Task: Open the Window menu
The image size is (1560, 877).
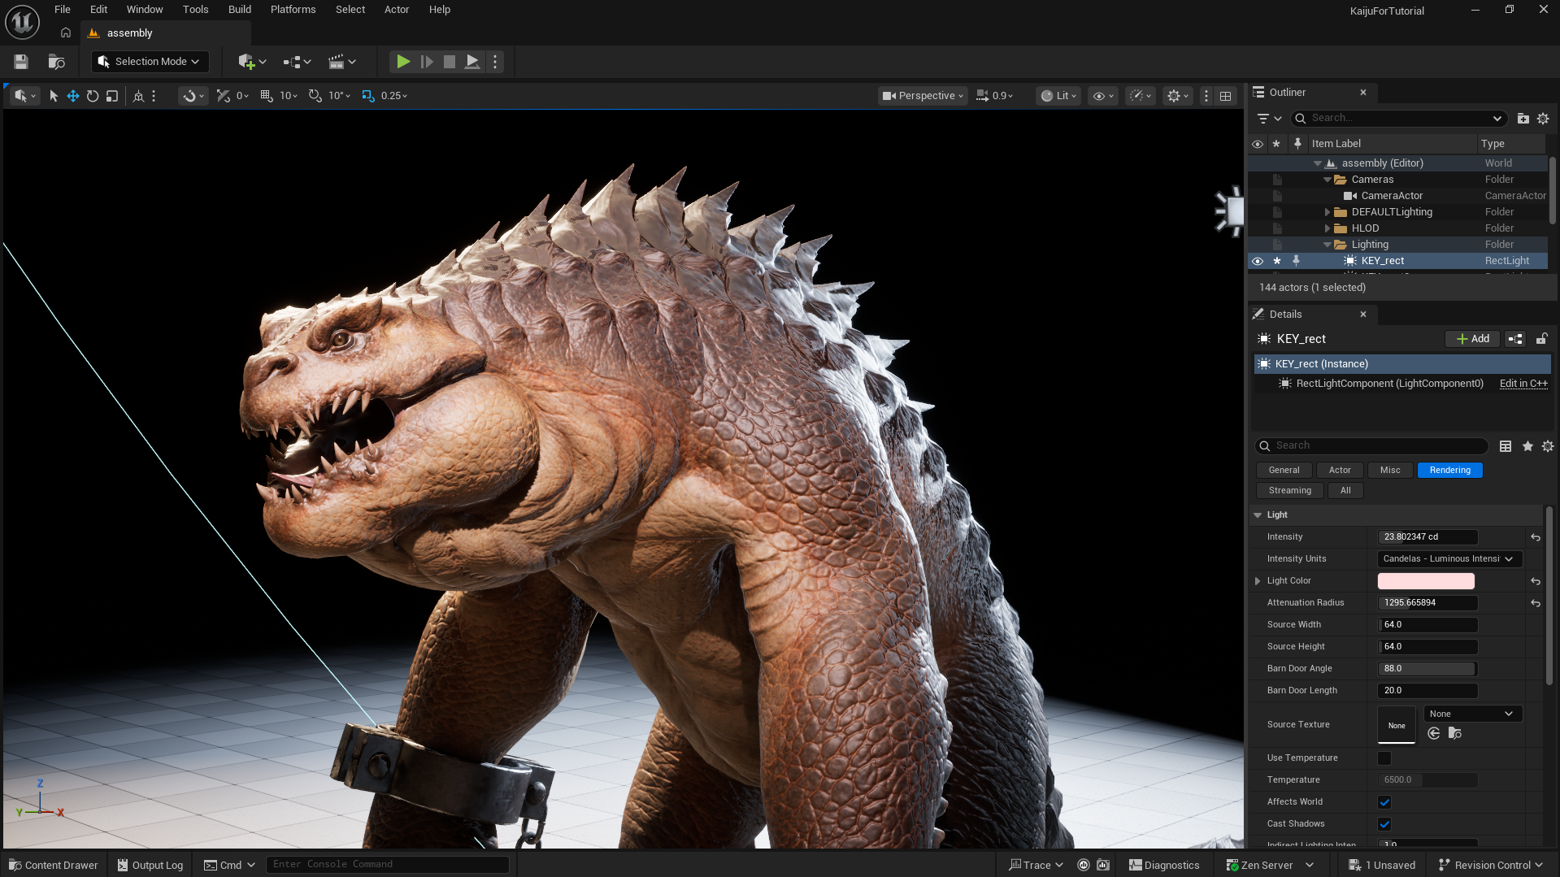Action: (145, 10)
